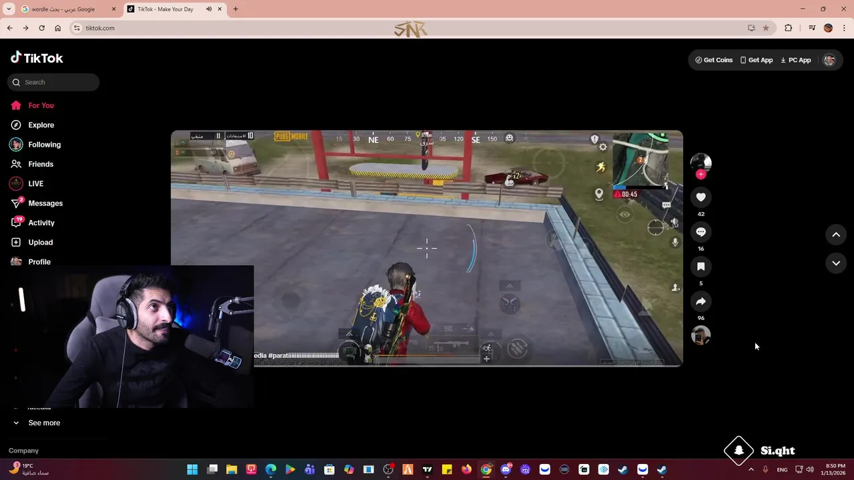Open a new browser tab
Image resolution: width=854 pixels, height=480 pixels.
tap(236, 9)
